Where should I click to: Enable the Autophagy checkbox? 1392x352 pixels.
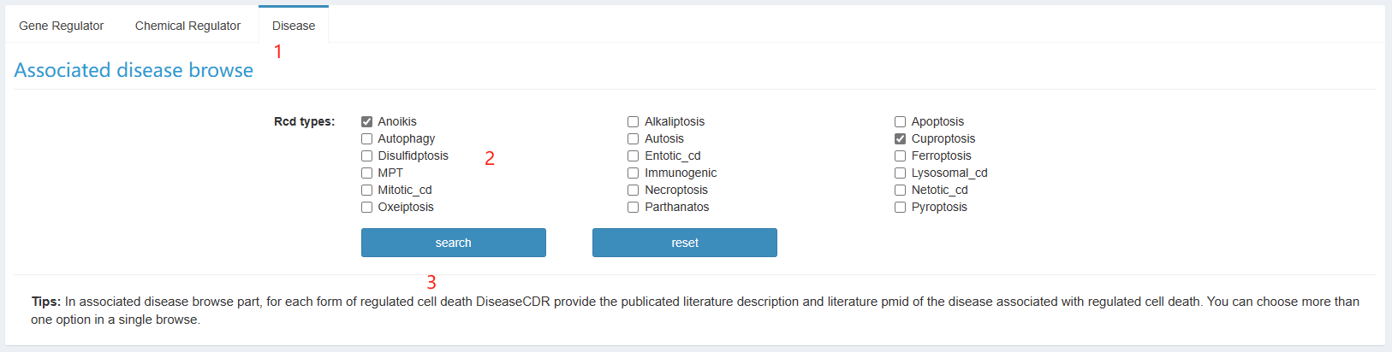coord(366,139)
